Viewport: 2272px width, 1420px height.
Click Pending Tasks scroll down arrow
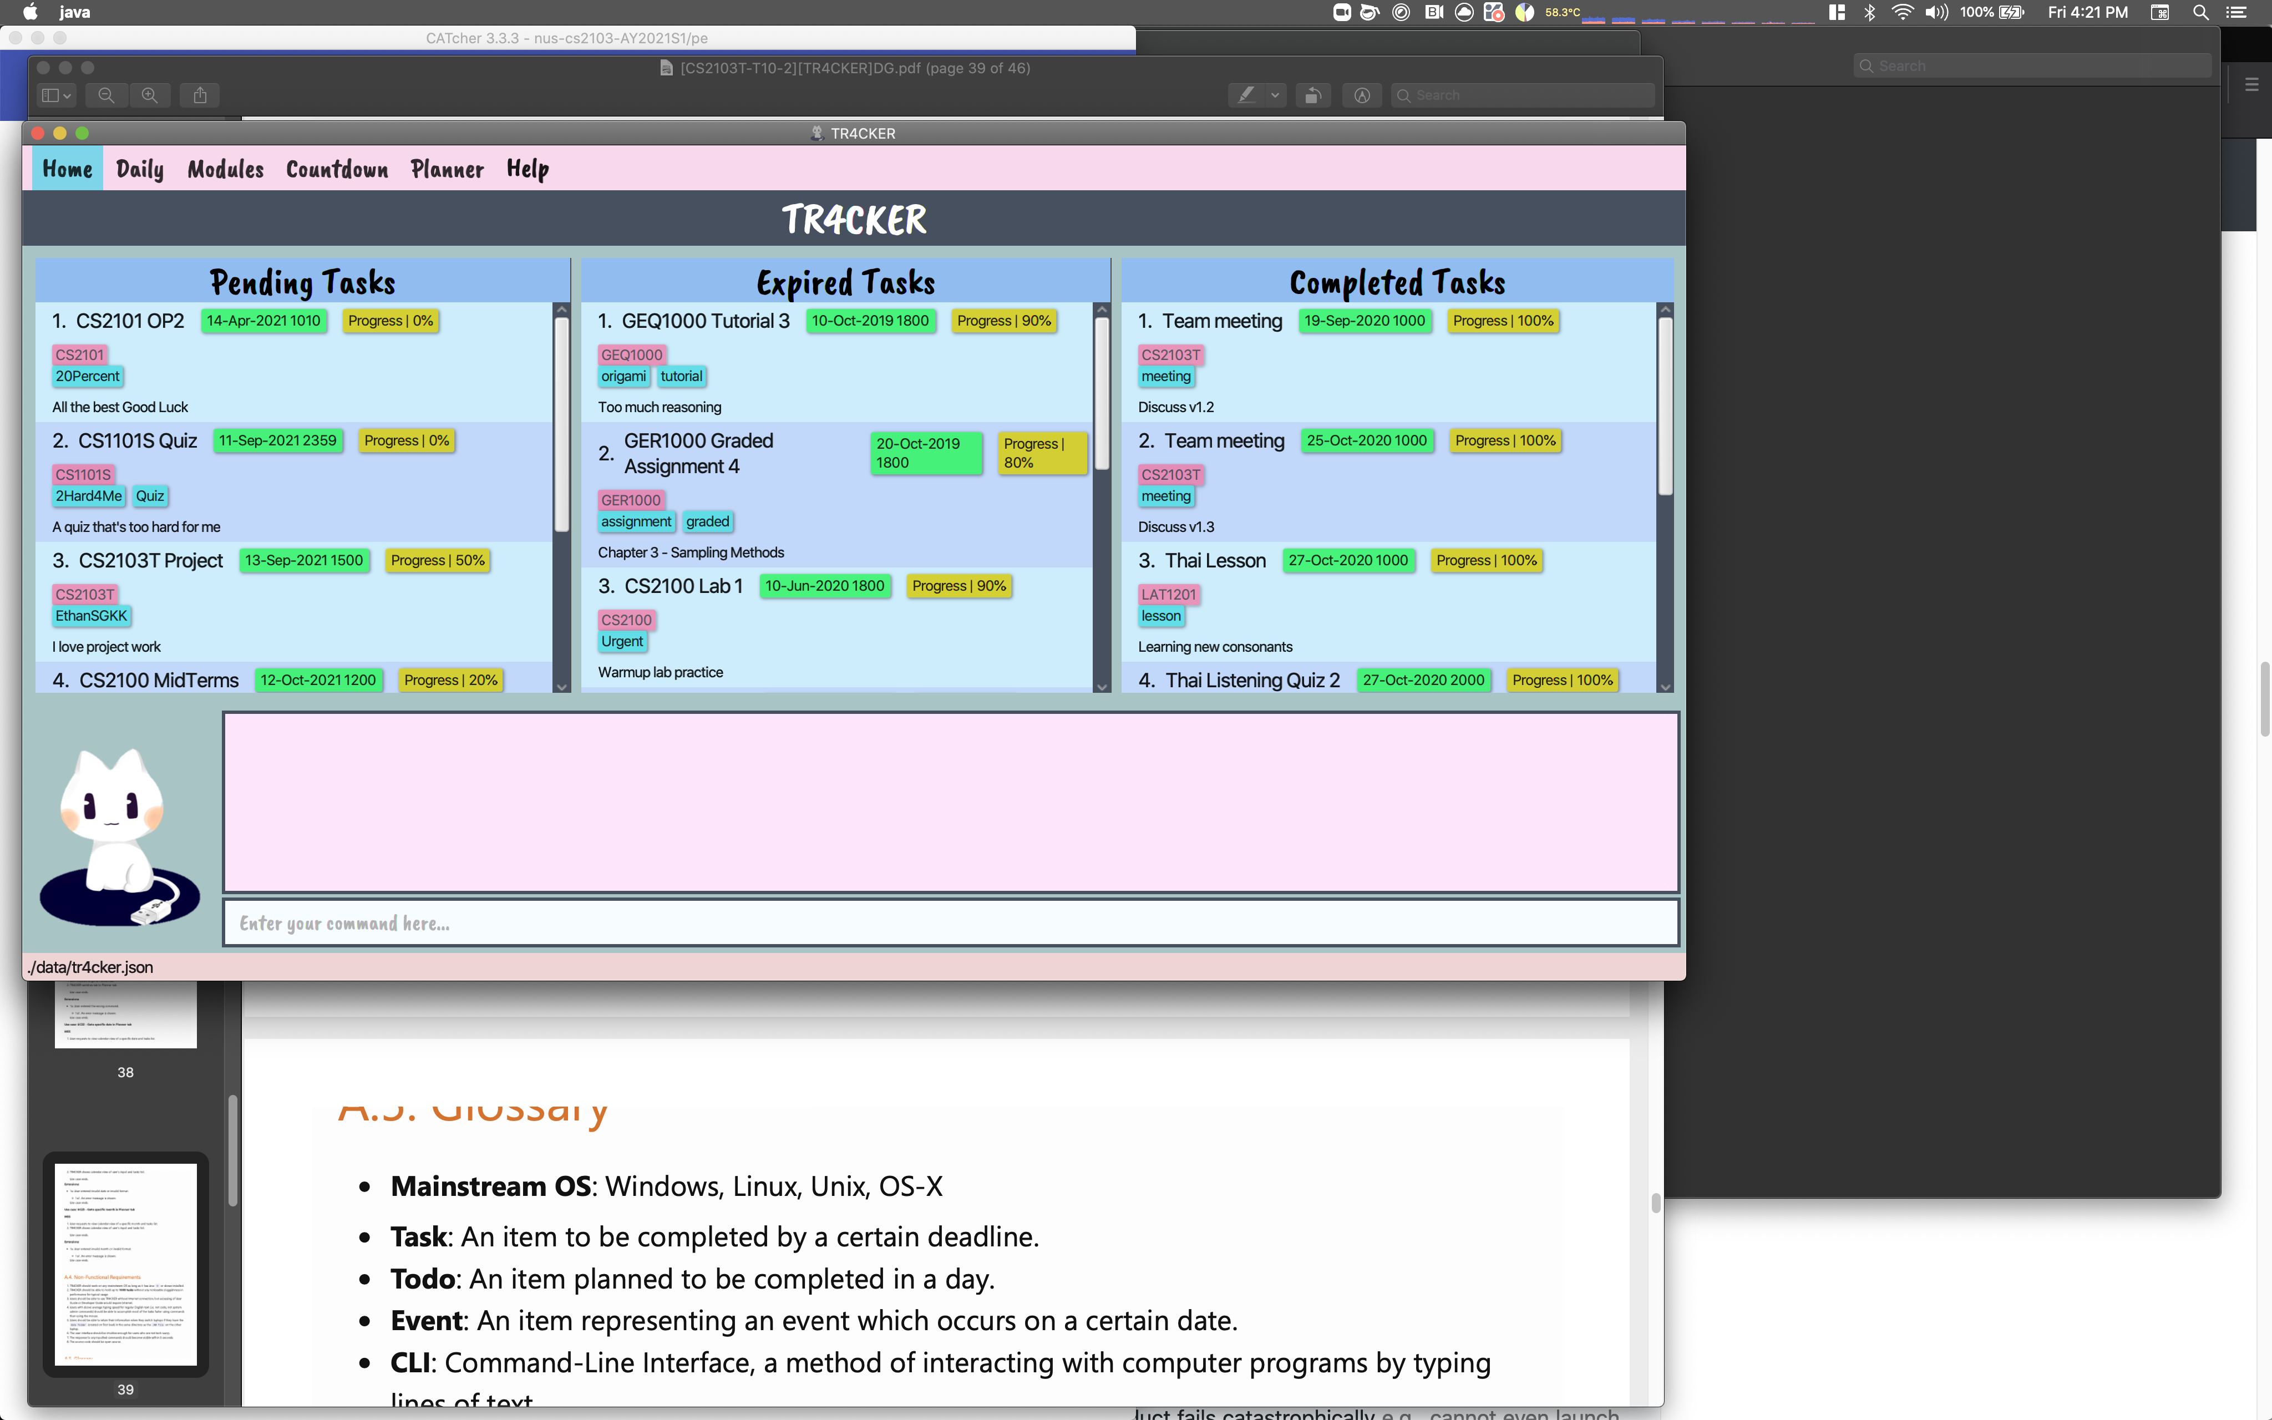click(x=561, y=687)
